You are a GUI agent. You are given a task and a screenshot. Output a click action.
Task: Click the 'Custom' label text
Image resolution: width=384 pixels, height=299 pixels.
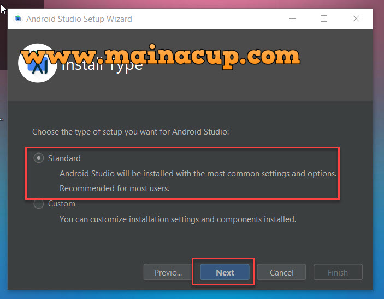[x=62, y=204]
